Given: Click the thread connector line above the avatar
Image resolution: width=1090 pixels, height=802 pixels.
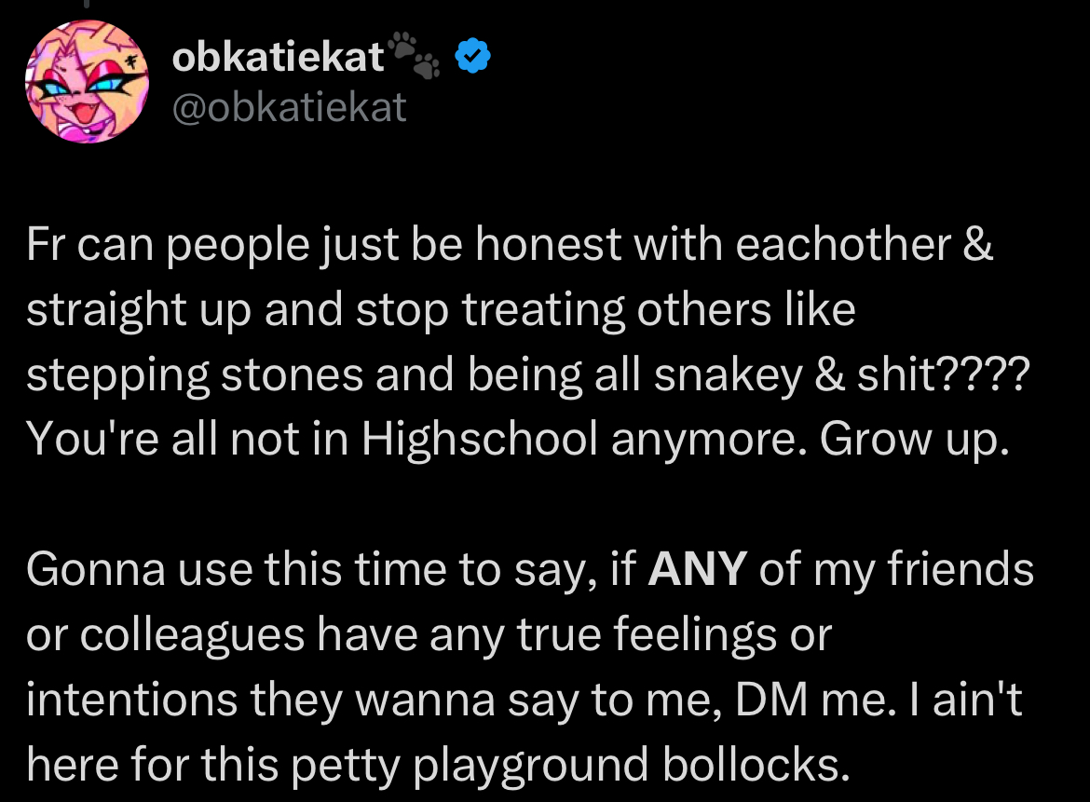Looking at the screenshot, I should [x=87, y=4].
